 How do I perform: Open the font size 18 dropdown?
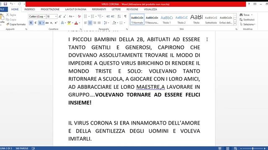tap(56, 17)
